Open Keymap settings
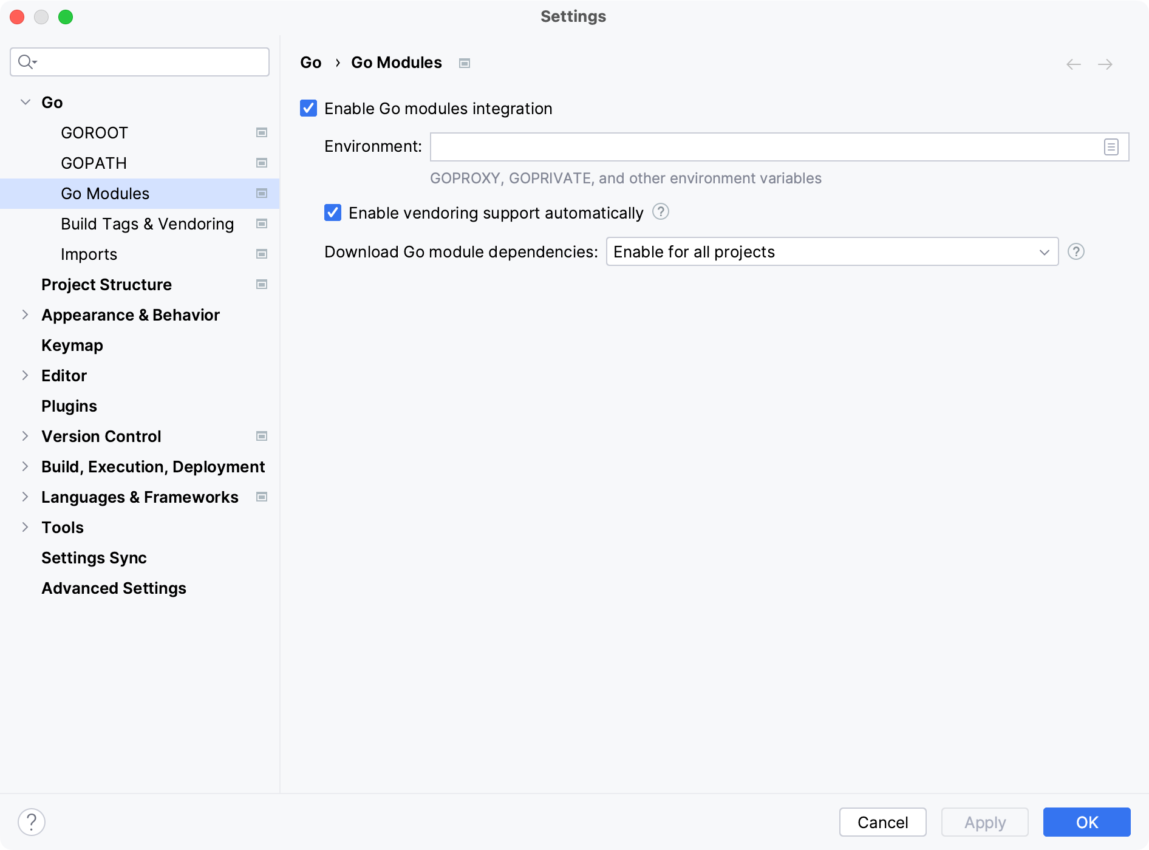This screenshot has height=850, width=1149. tap(140, 345)
